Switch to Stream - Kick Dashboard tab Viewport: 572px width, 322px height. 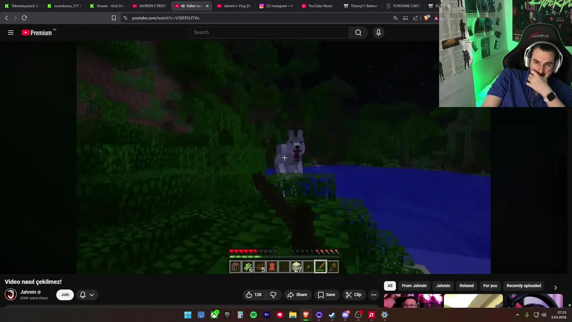coord(107,6)
